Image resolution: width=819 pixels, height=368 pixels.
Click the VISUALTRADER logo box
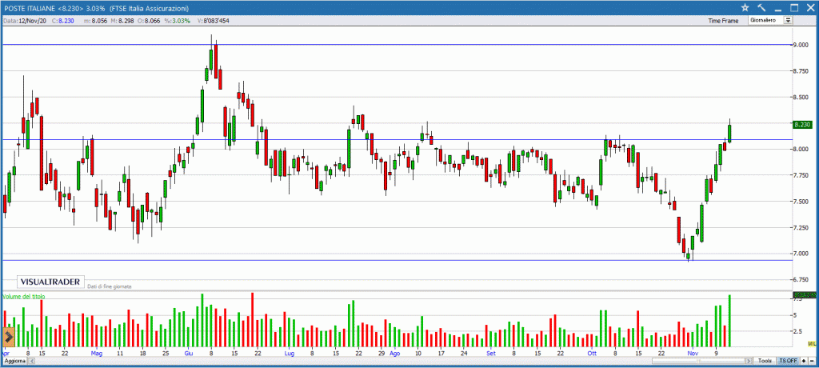[50, 282]
